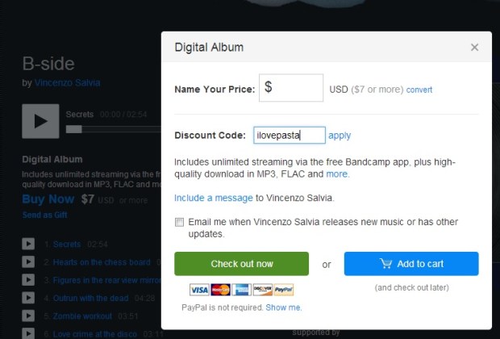Click the audio format more link
Screen dimensions: 500x339
pos(337,174)
